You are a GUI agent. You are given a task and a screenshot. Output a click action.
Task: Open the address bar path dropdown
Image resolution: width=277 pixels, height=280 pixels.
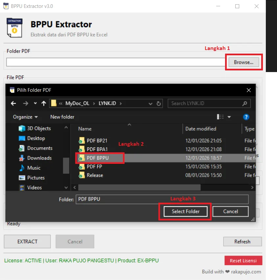click(150, 103)
